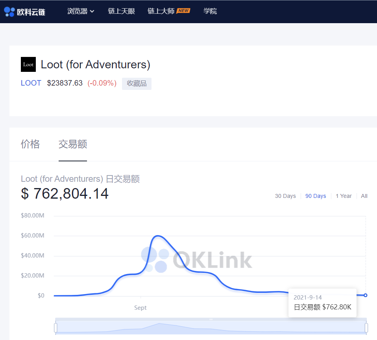Click the top grip of the range slider
The image size is (377, 340).
211,319
